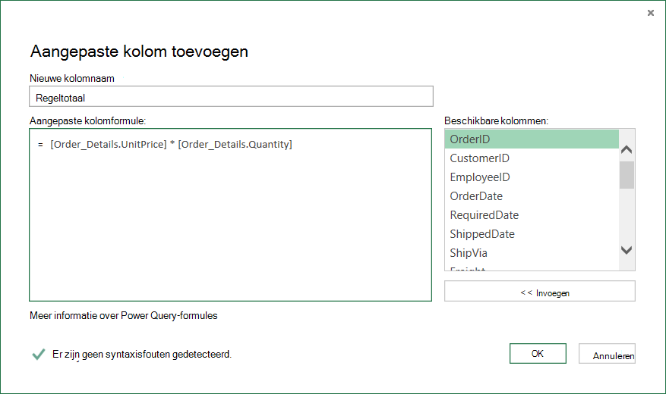Select ShipVia in available columns
The height and width of the screenshot is (394, 666).
point(532,253)
